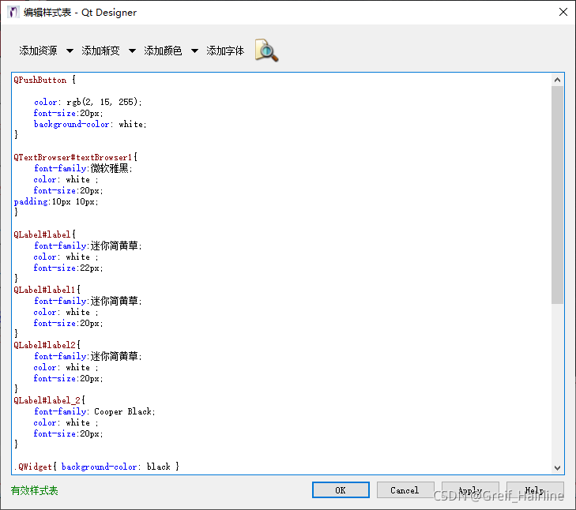Click the scrollbar up arrow

click(x=557, y=80)
